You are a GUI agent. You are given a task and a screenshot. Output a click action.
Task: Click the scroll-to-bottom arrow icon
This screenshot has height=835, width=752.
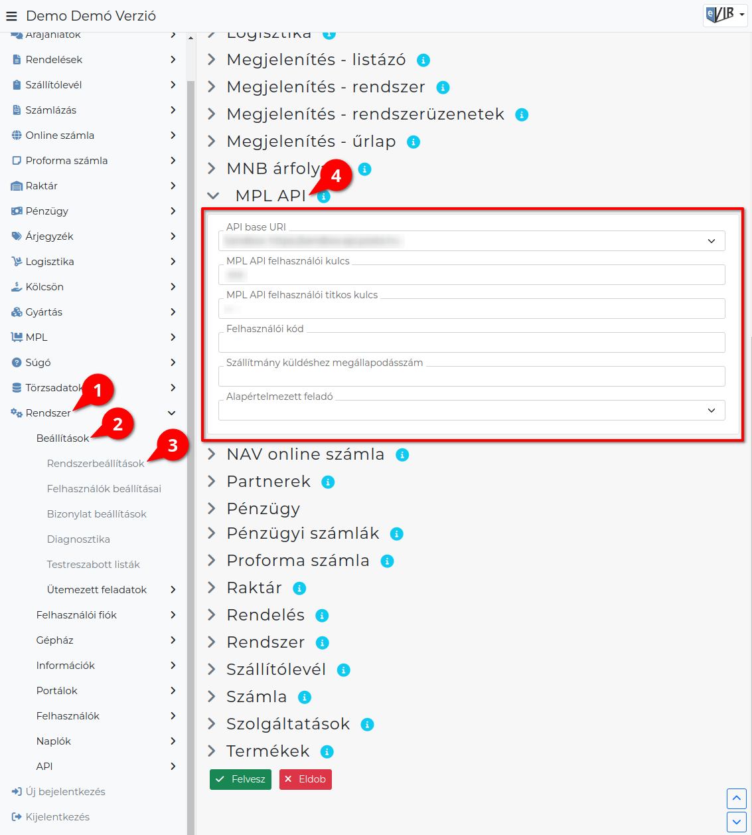coord(737,822)
